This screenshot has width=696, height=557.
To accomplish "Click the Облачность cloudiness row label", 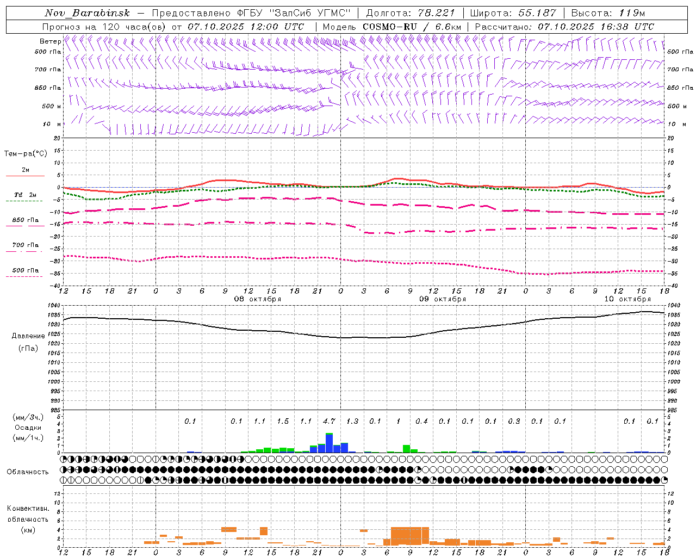I will coord(28,472).
